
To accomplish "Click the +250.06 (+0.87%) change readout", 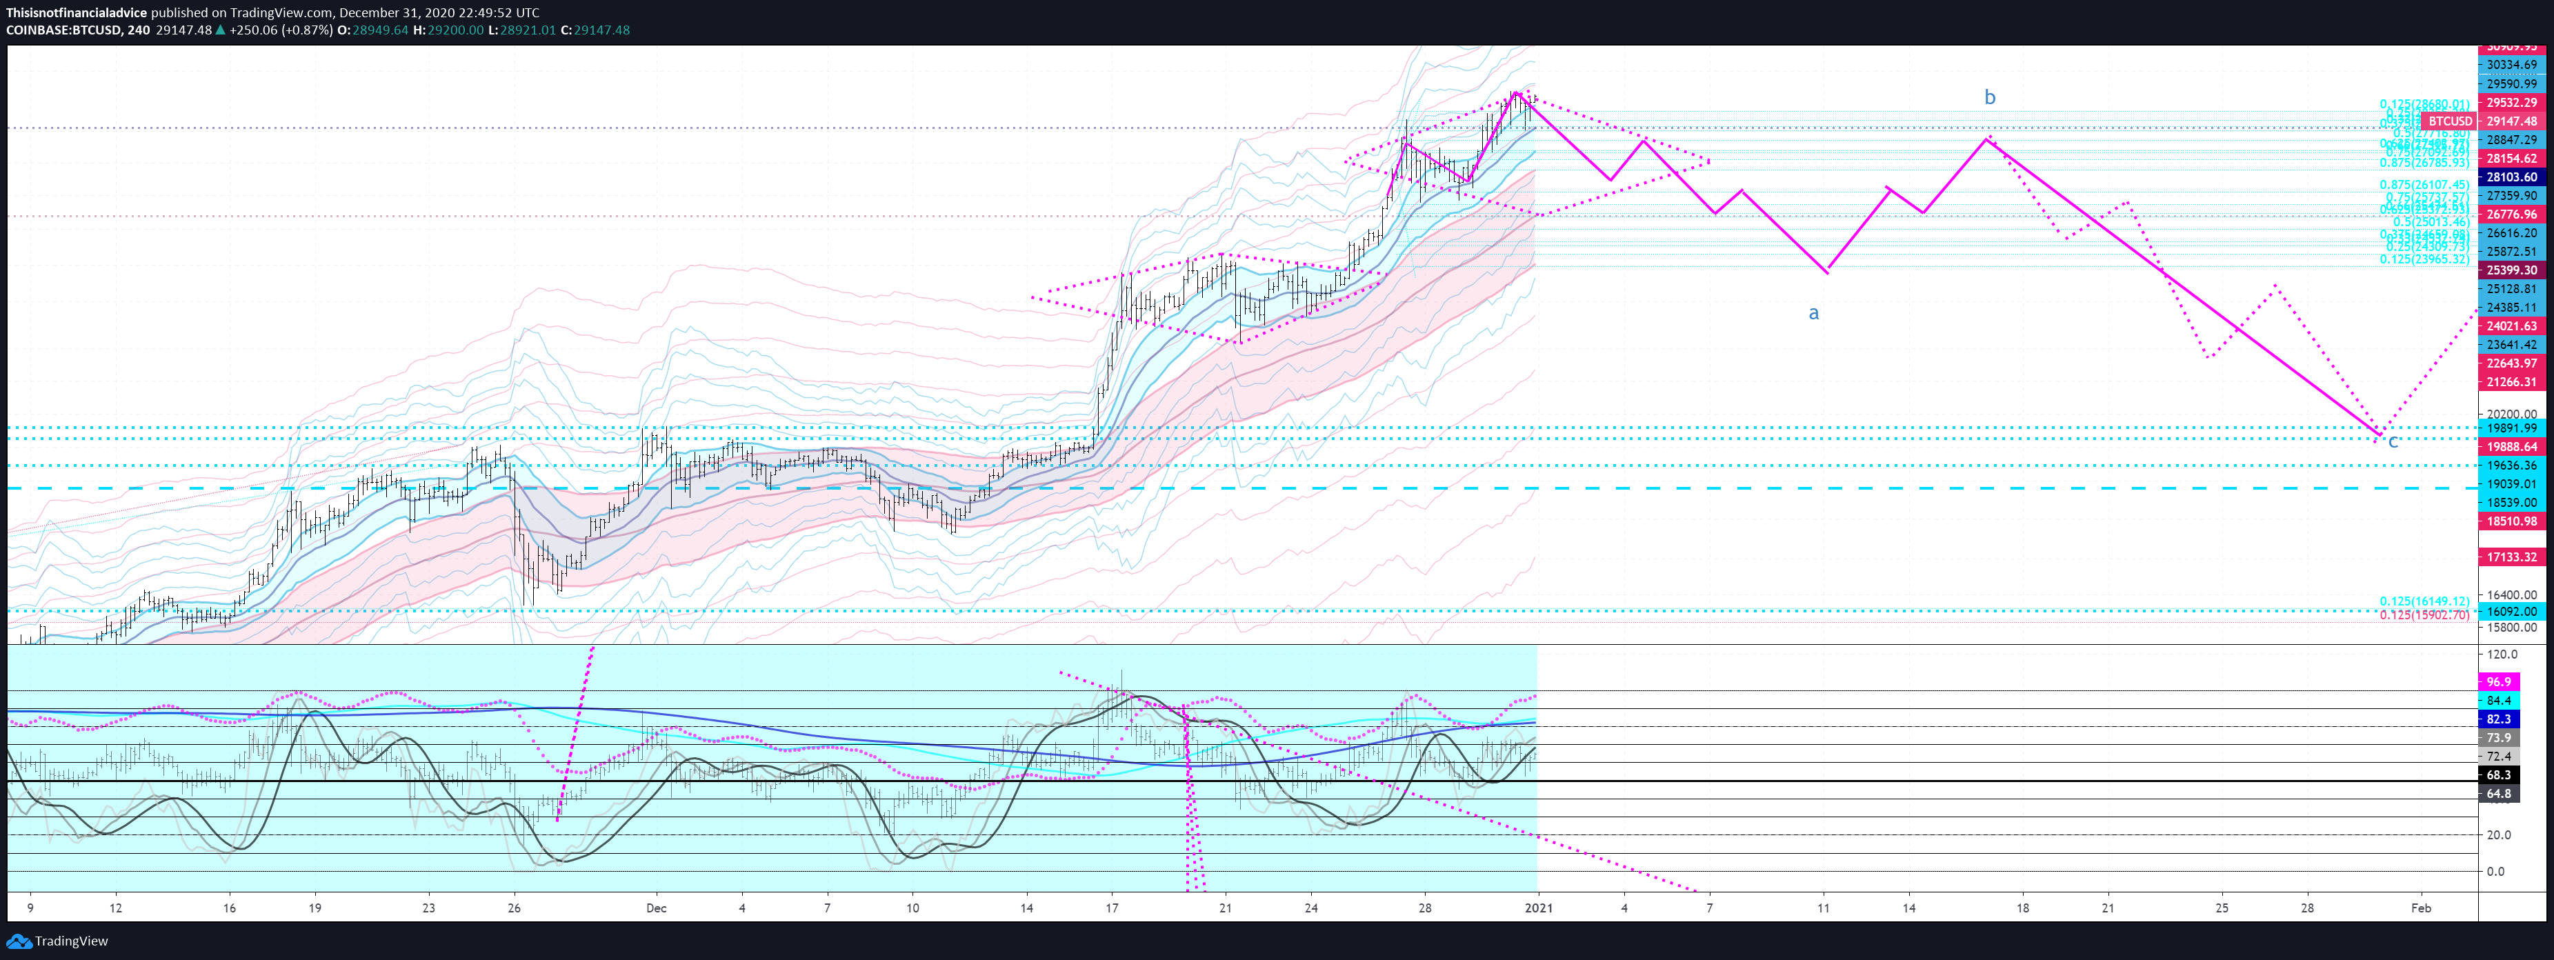I will (281, 30).
